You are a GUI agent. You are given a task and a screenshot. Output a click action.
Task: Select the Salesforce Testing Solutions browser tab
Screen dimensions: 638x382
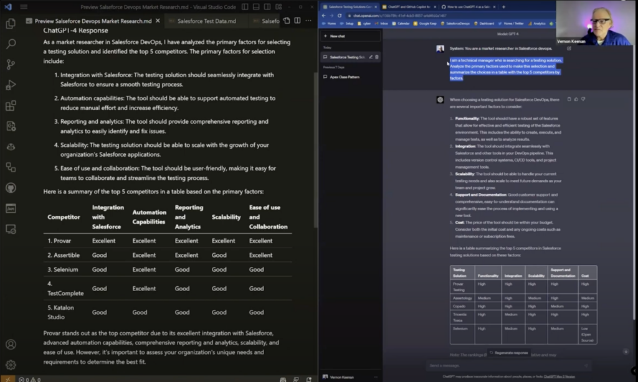[x=350, y=7]
